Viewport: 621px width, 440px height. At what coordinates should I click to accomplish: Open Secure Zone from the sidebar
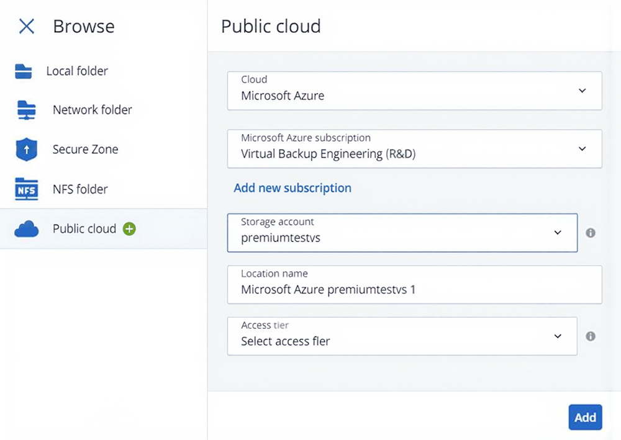pyautogui.click(x=85, y=149)
